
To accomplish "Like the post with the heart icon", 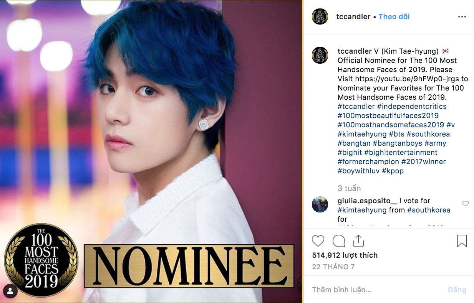I will [x=318, y=241].
